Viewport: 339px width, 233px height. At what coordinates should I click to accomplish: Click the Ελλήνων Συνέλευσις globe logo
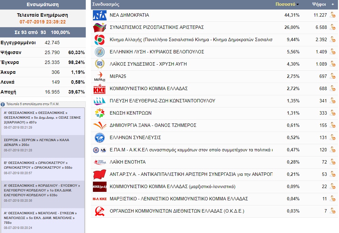pos(100,138)
